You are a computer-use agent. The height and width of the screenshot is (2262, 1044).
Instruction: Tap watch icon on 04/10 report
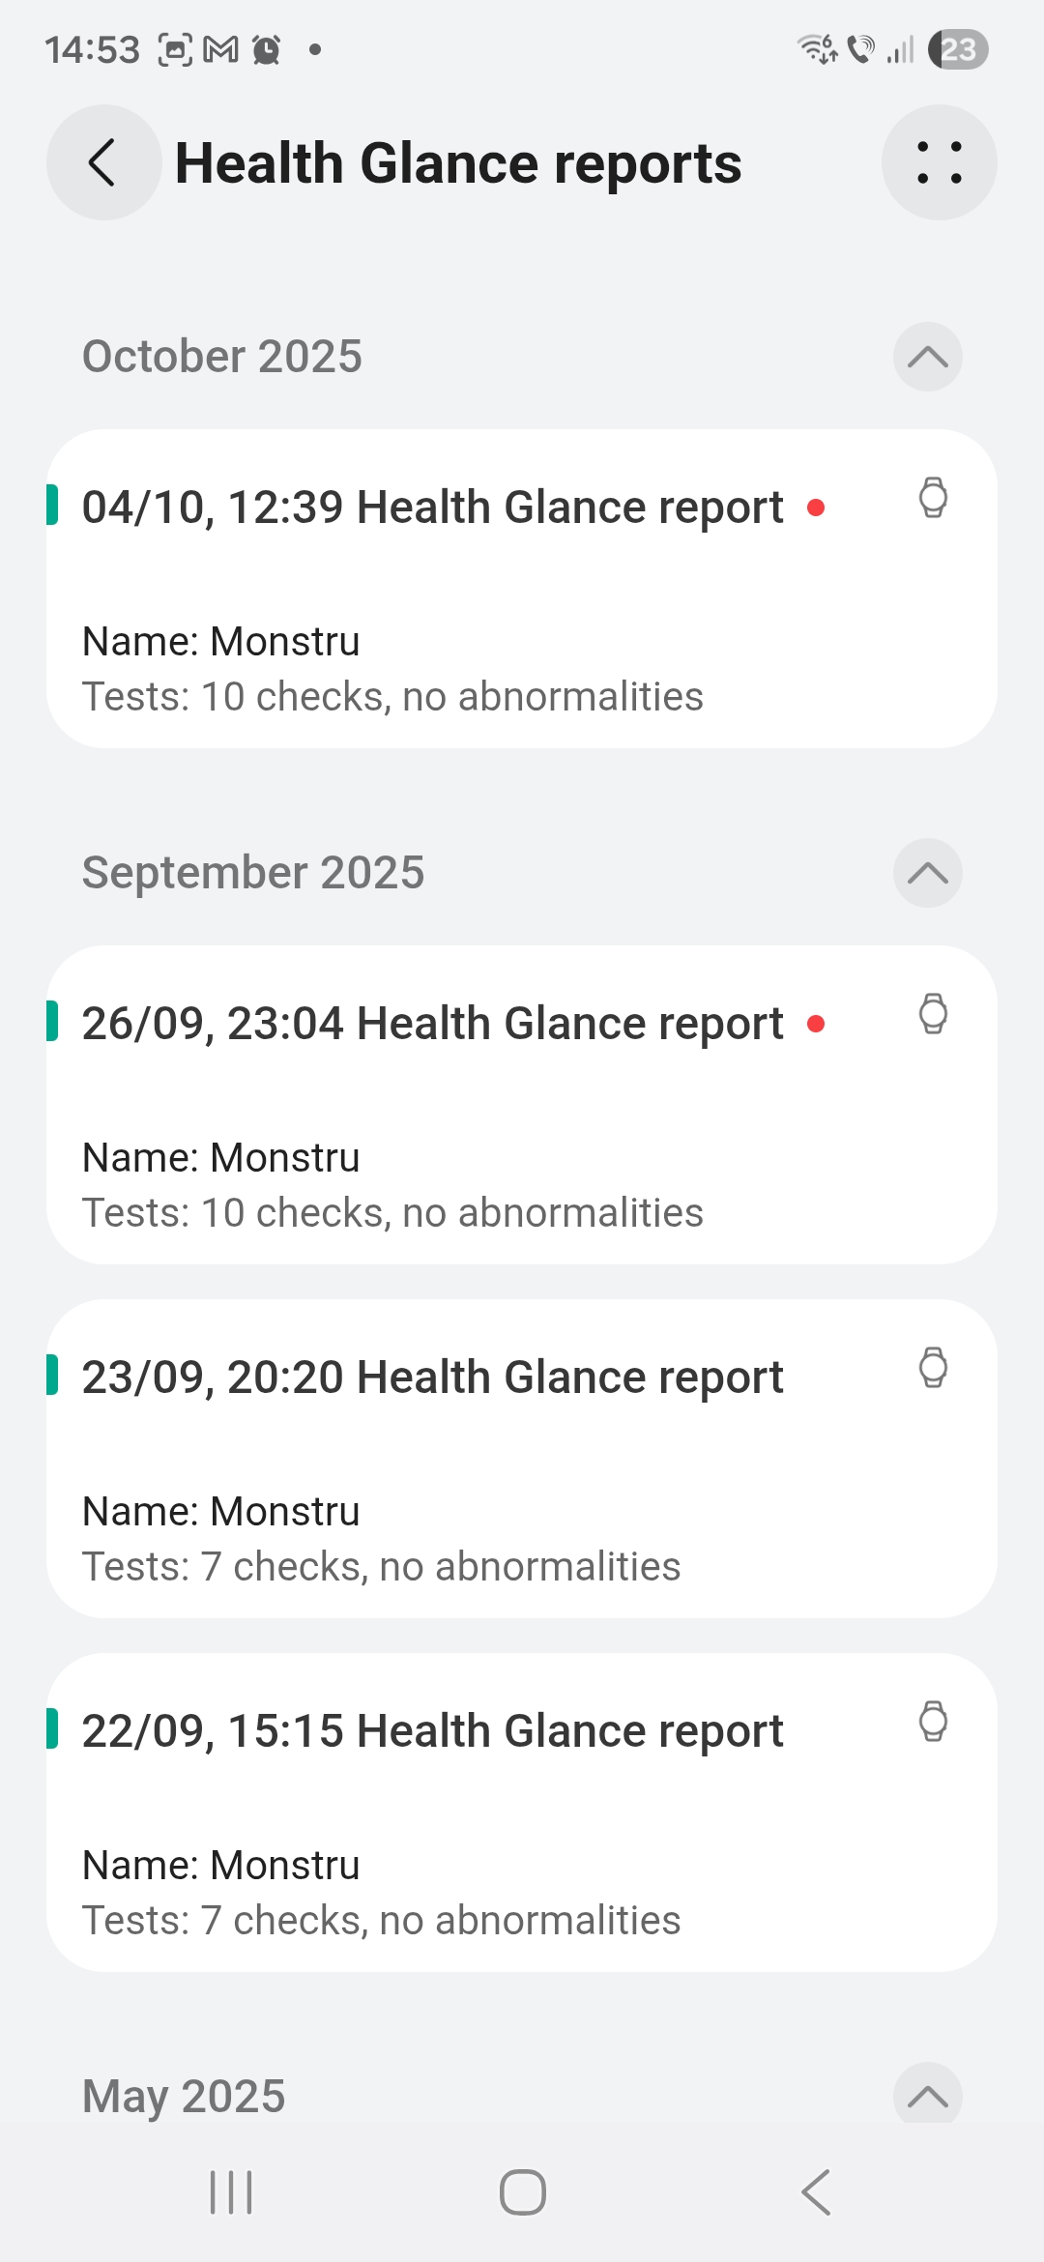(x=933, y=499)
